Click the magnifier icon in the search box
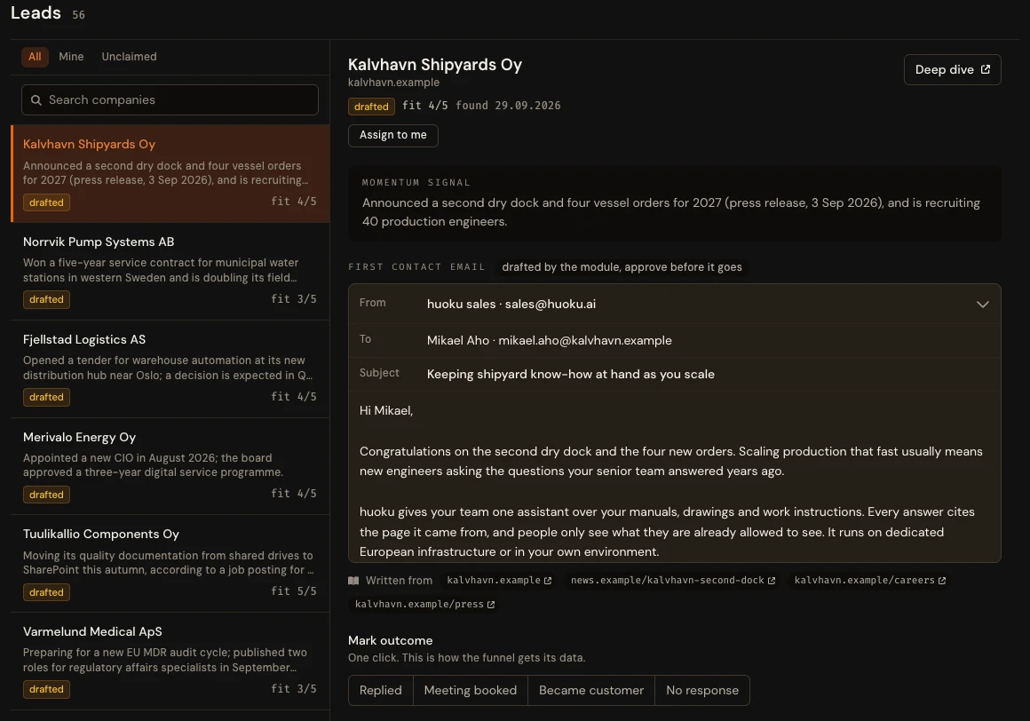 click(36, 99)
